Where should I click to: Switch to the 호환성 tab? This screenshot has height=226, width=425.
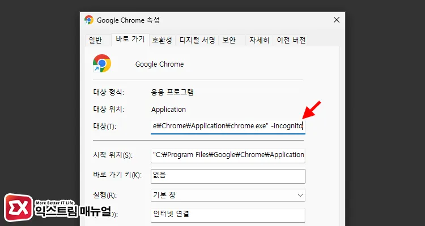[162, 40]
